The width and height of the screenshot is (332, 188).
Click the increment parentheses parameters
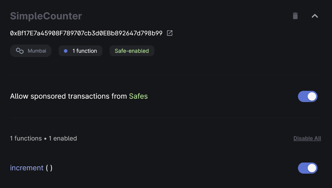pyautogui.click(x=49, y=168)
